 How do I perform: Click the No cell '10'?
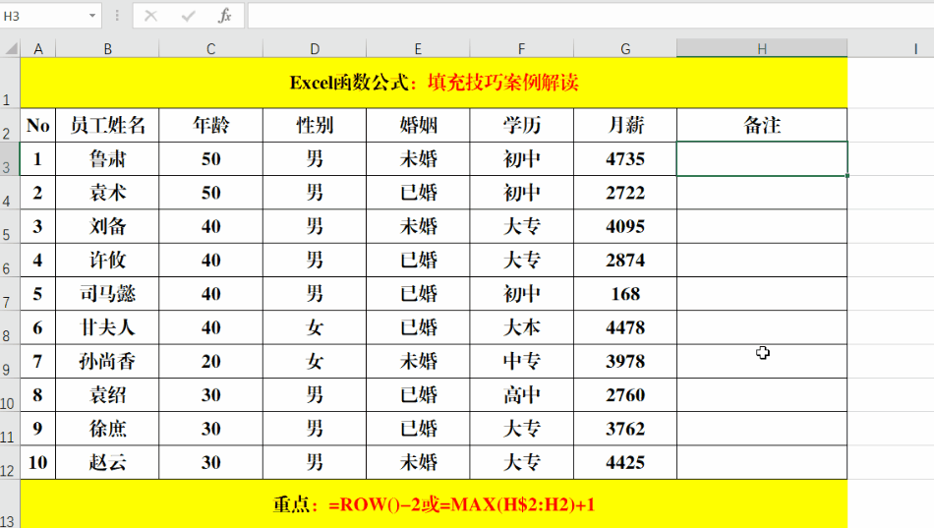(38, 462)
